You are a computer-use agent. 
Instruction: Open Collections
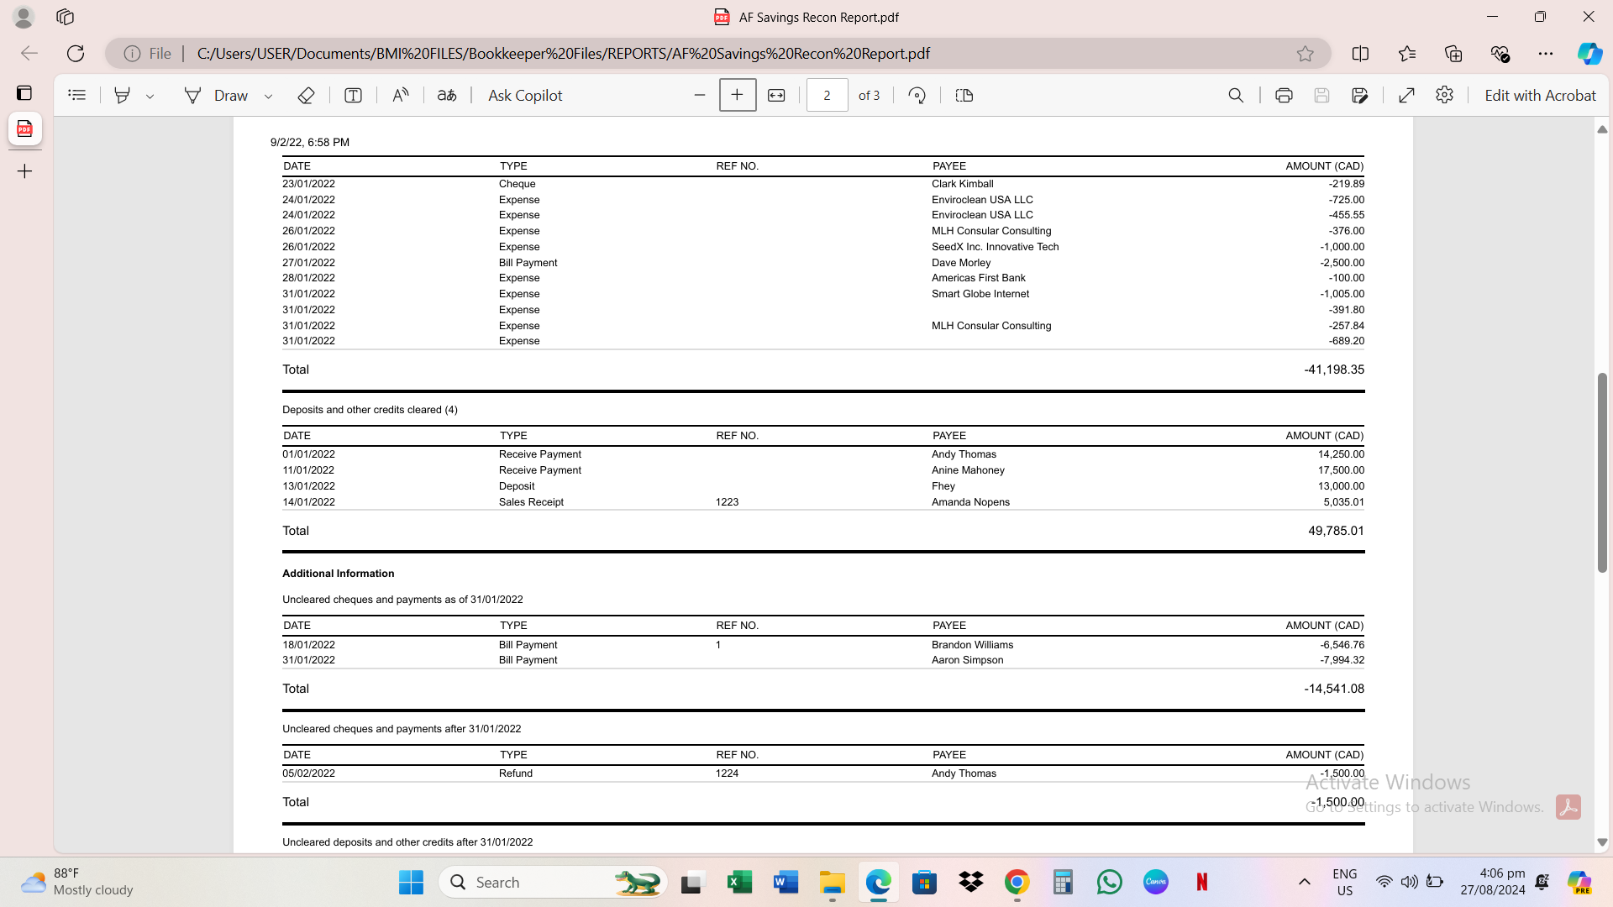[1453, 54]
